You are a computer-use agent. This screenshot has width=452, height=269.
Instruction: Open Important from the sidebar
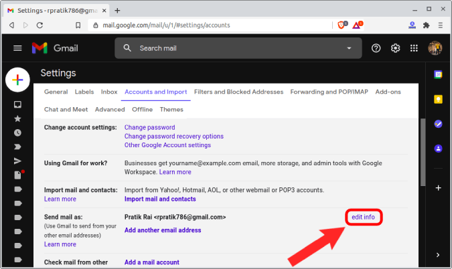click(x=17, y=147)
